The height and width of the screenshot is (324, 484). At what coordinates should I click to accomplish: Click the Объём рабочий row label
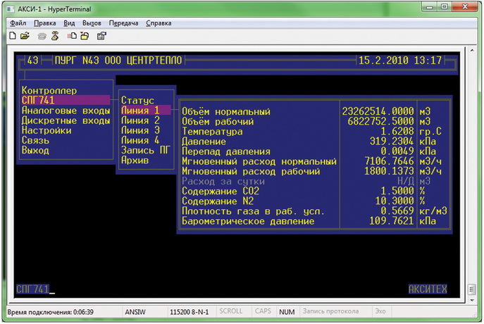(x=218, y=121)
